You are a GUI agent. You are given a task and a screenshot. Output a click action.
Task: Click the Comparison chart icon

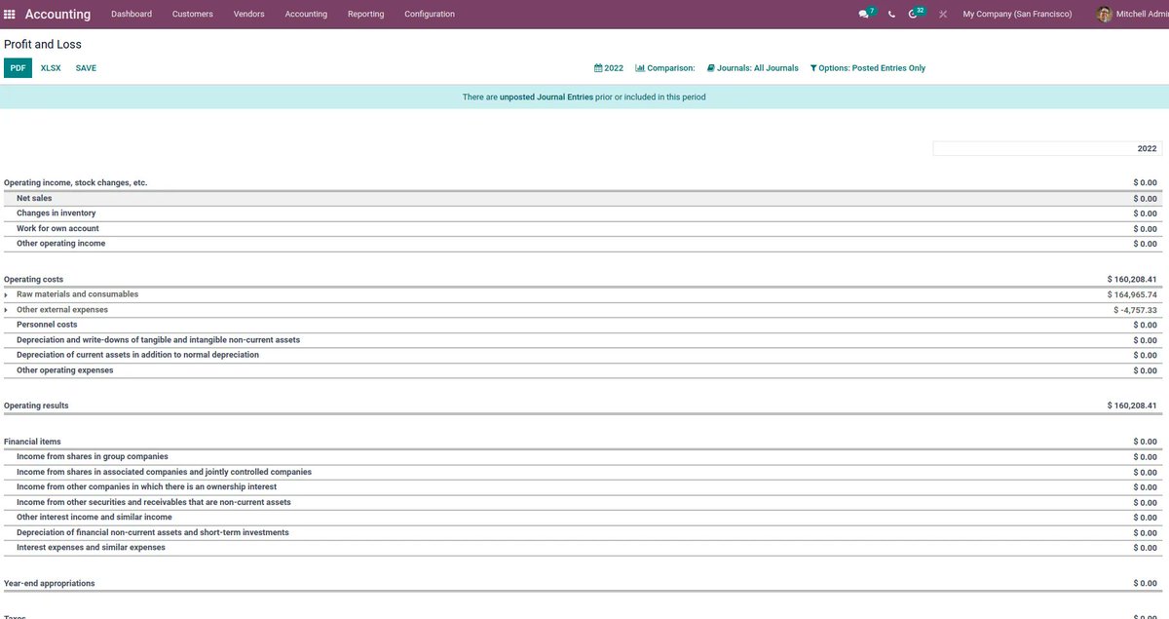[639, 67]
